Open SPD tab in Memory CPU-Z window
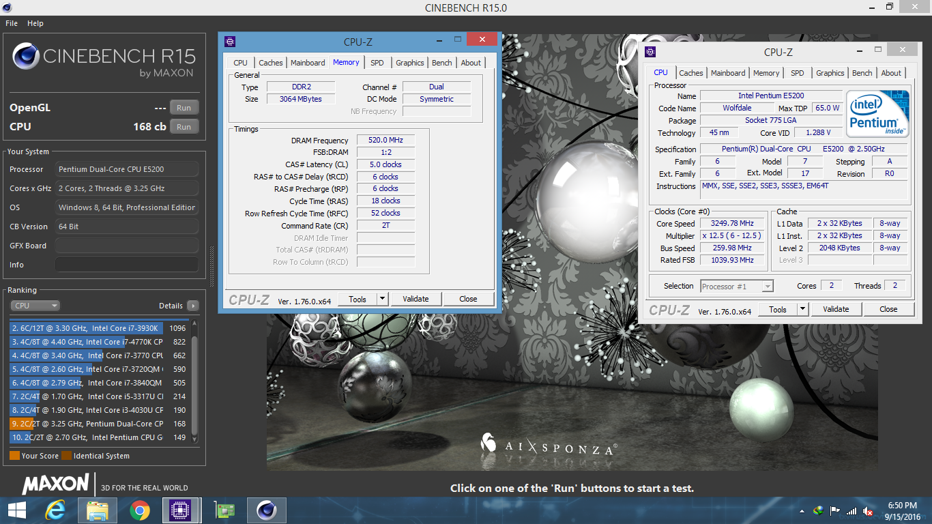932x524 pixels. pyautogui.click(x=377, y=63)
